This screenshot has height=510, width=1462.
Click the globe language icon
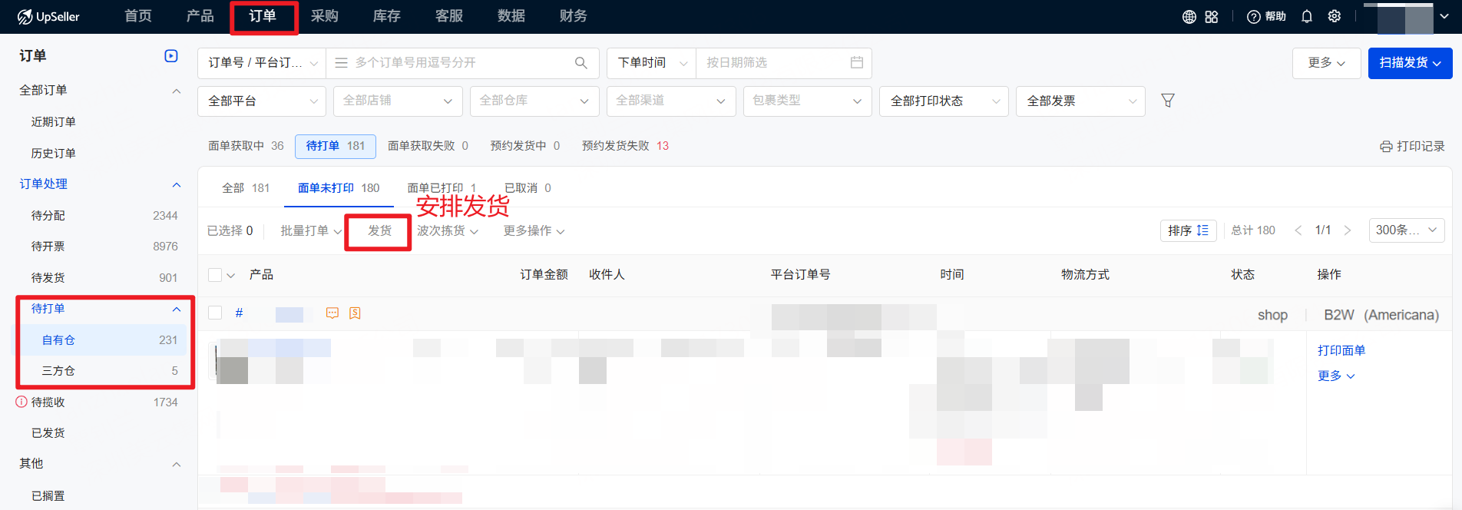coord(1189,17)
